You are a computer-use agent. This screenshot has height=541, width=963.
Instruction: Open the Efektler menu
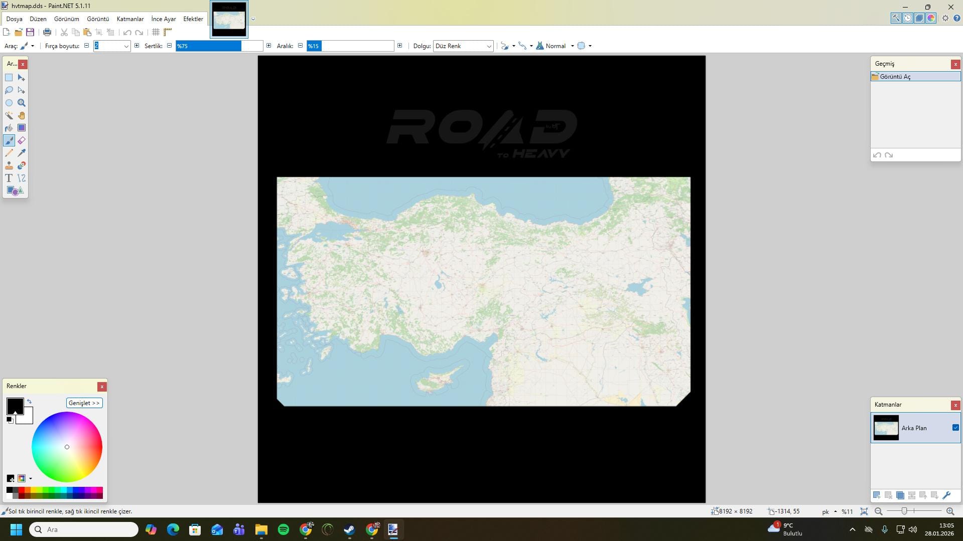pos(193,19)
